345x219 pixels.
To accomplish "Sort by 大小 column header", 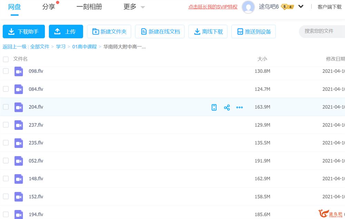I will tap(262, 59).
